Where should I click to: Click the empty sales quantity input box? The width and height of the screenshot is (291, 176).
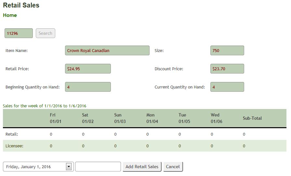point(98,167)
